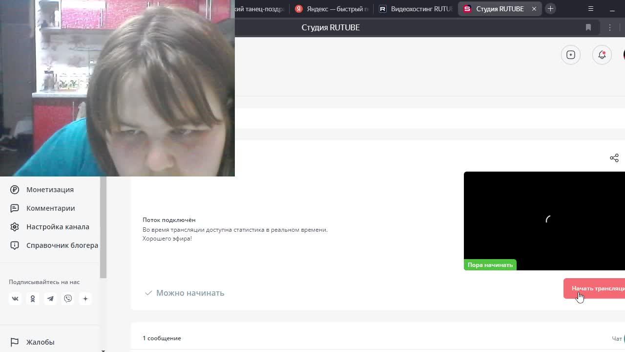
Task: Open Жалобы in the sidebar
Action: (40, 342)
